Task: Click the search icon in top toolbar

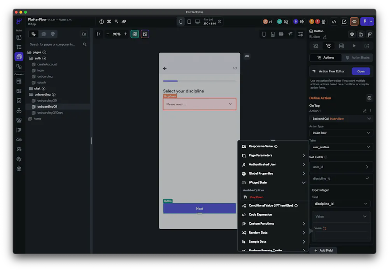Action: (x=116, y=21)
